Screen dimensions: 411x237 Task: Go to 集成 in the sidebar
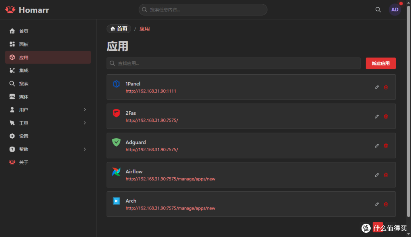coord(48,70)
